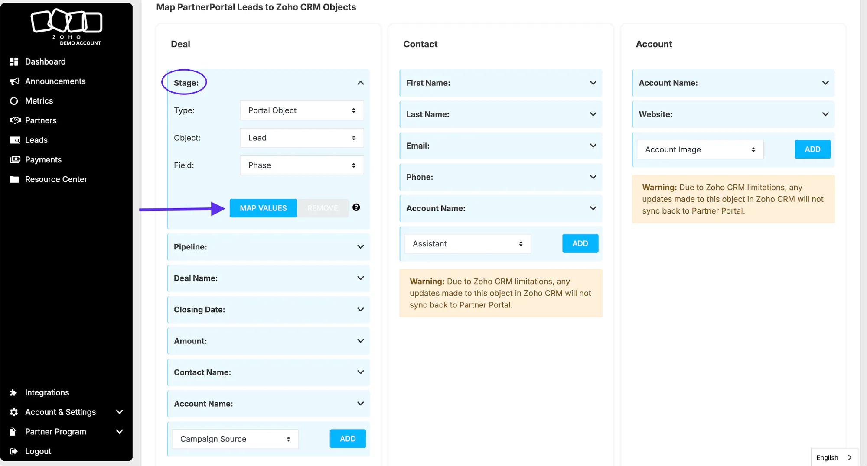Viewport: 867px width, 466px height.
Task: Click the Announcements megaphone icon
Action: click(14, 81)
